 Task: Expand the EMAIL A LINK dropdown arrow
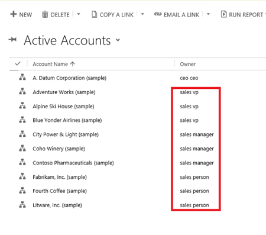[208, 14]
